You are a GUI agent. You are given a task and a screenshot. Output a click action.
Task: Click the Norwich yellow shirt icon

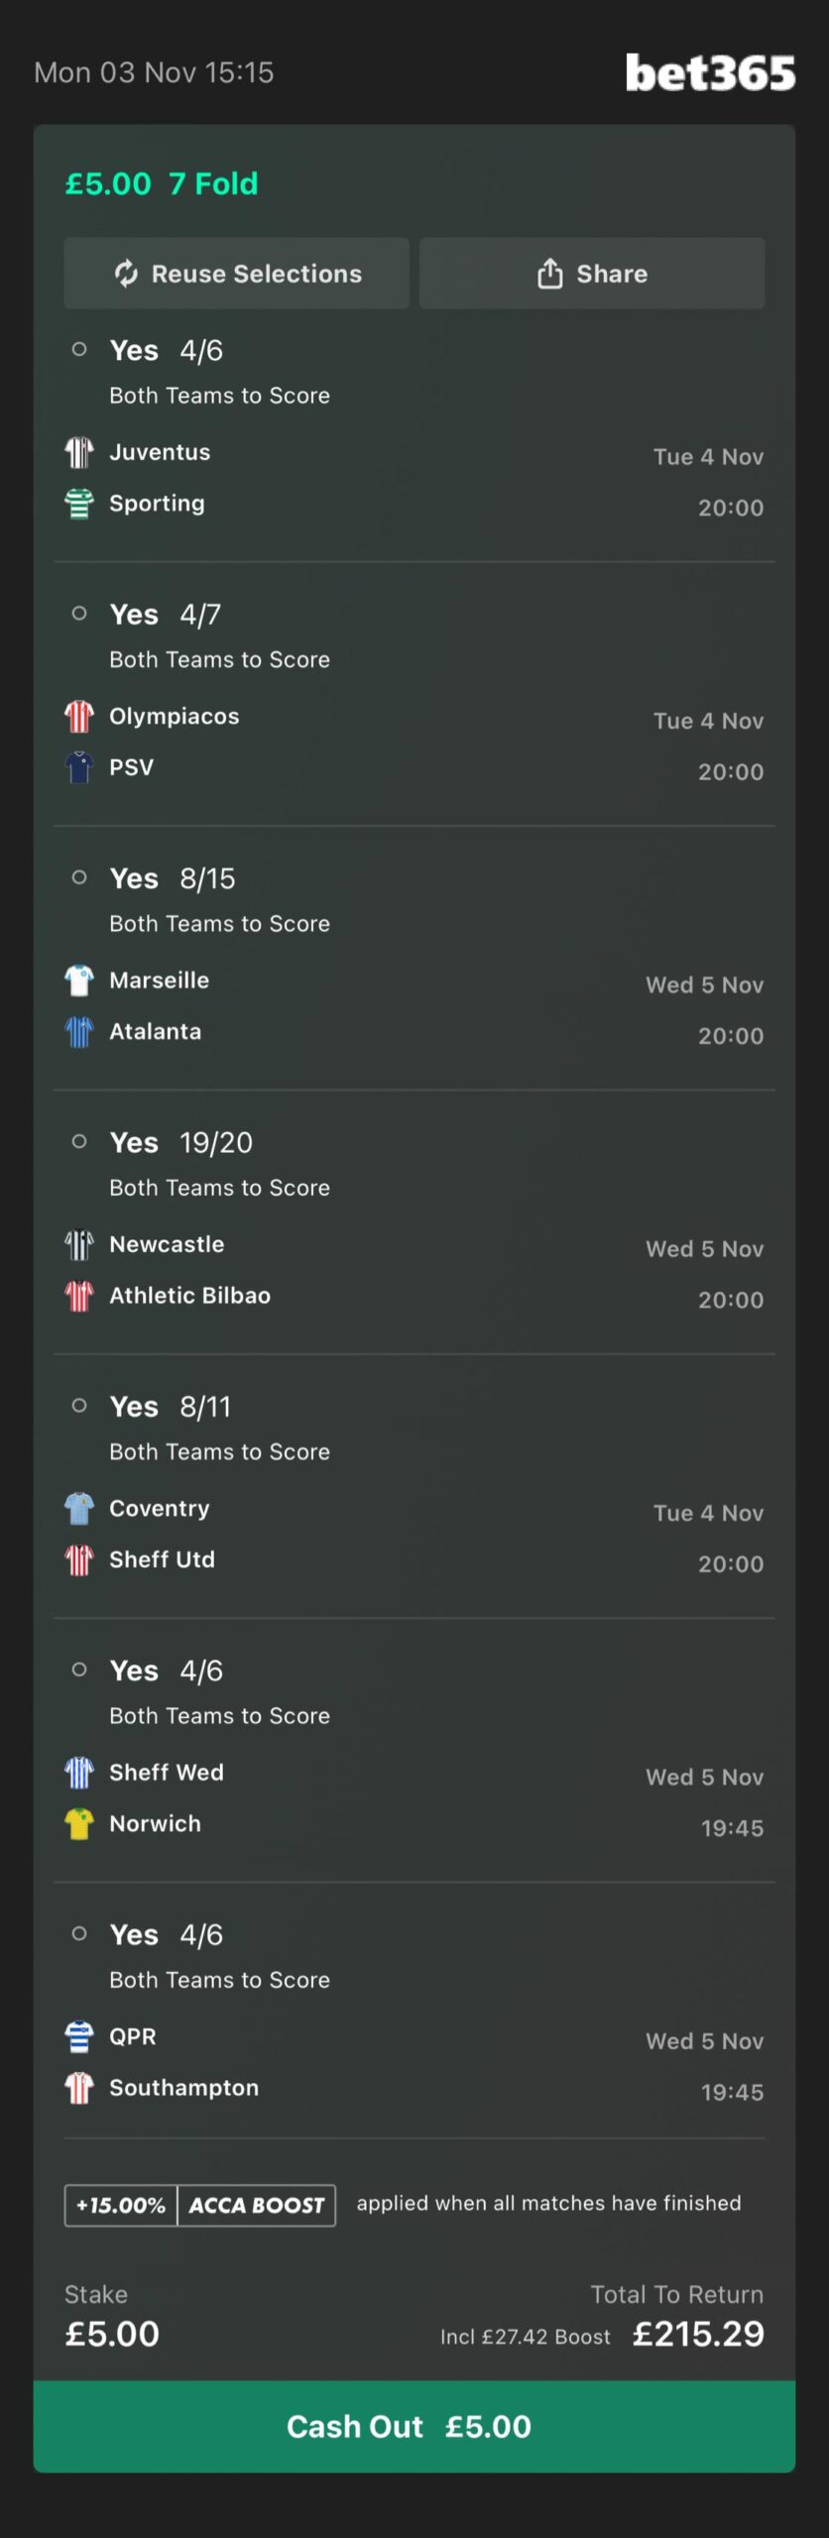click(79, 1823)
